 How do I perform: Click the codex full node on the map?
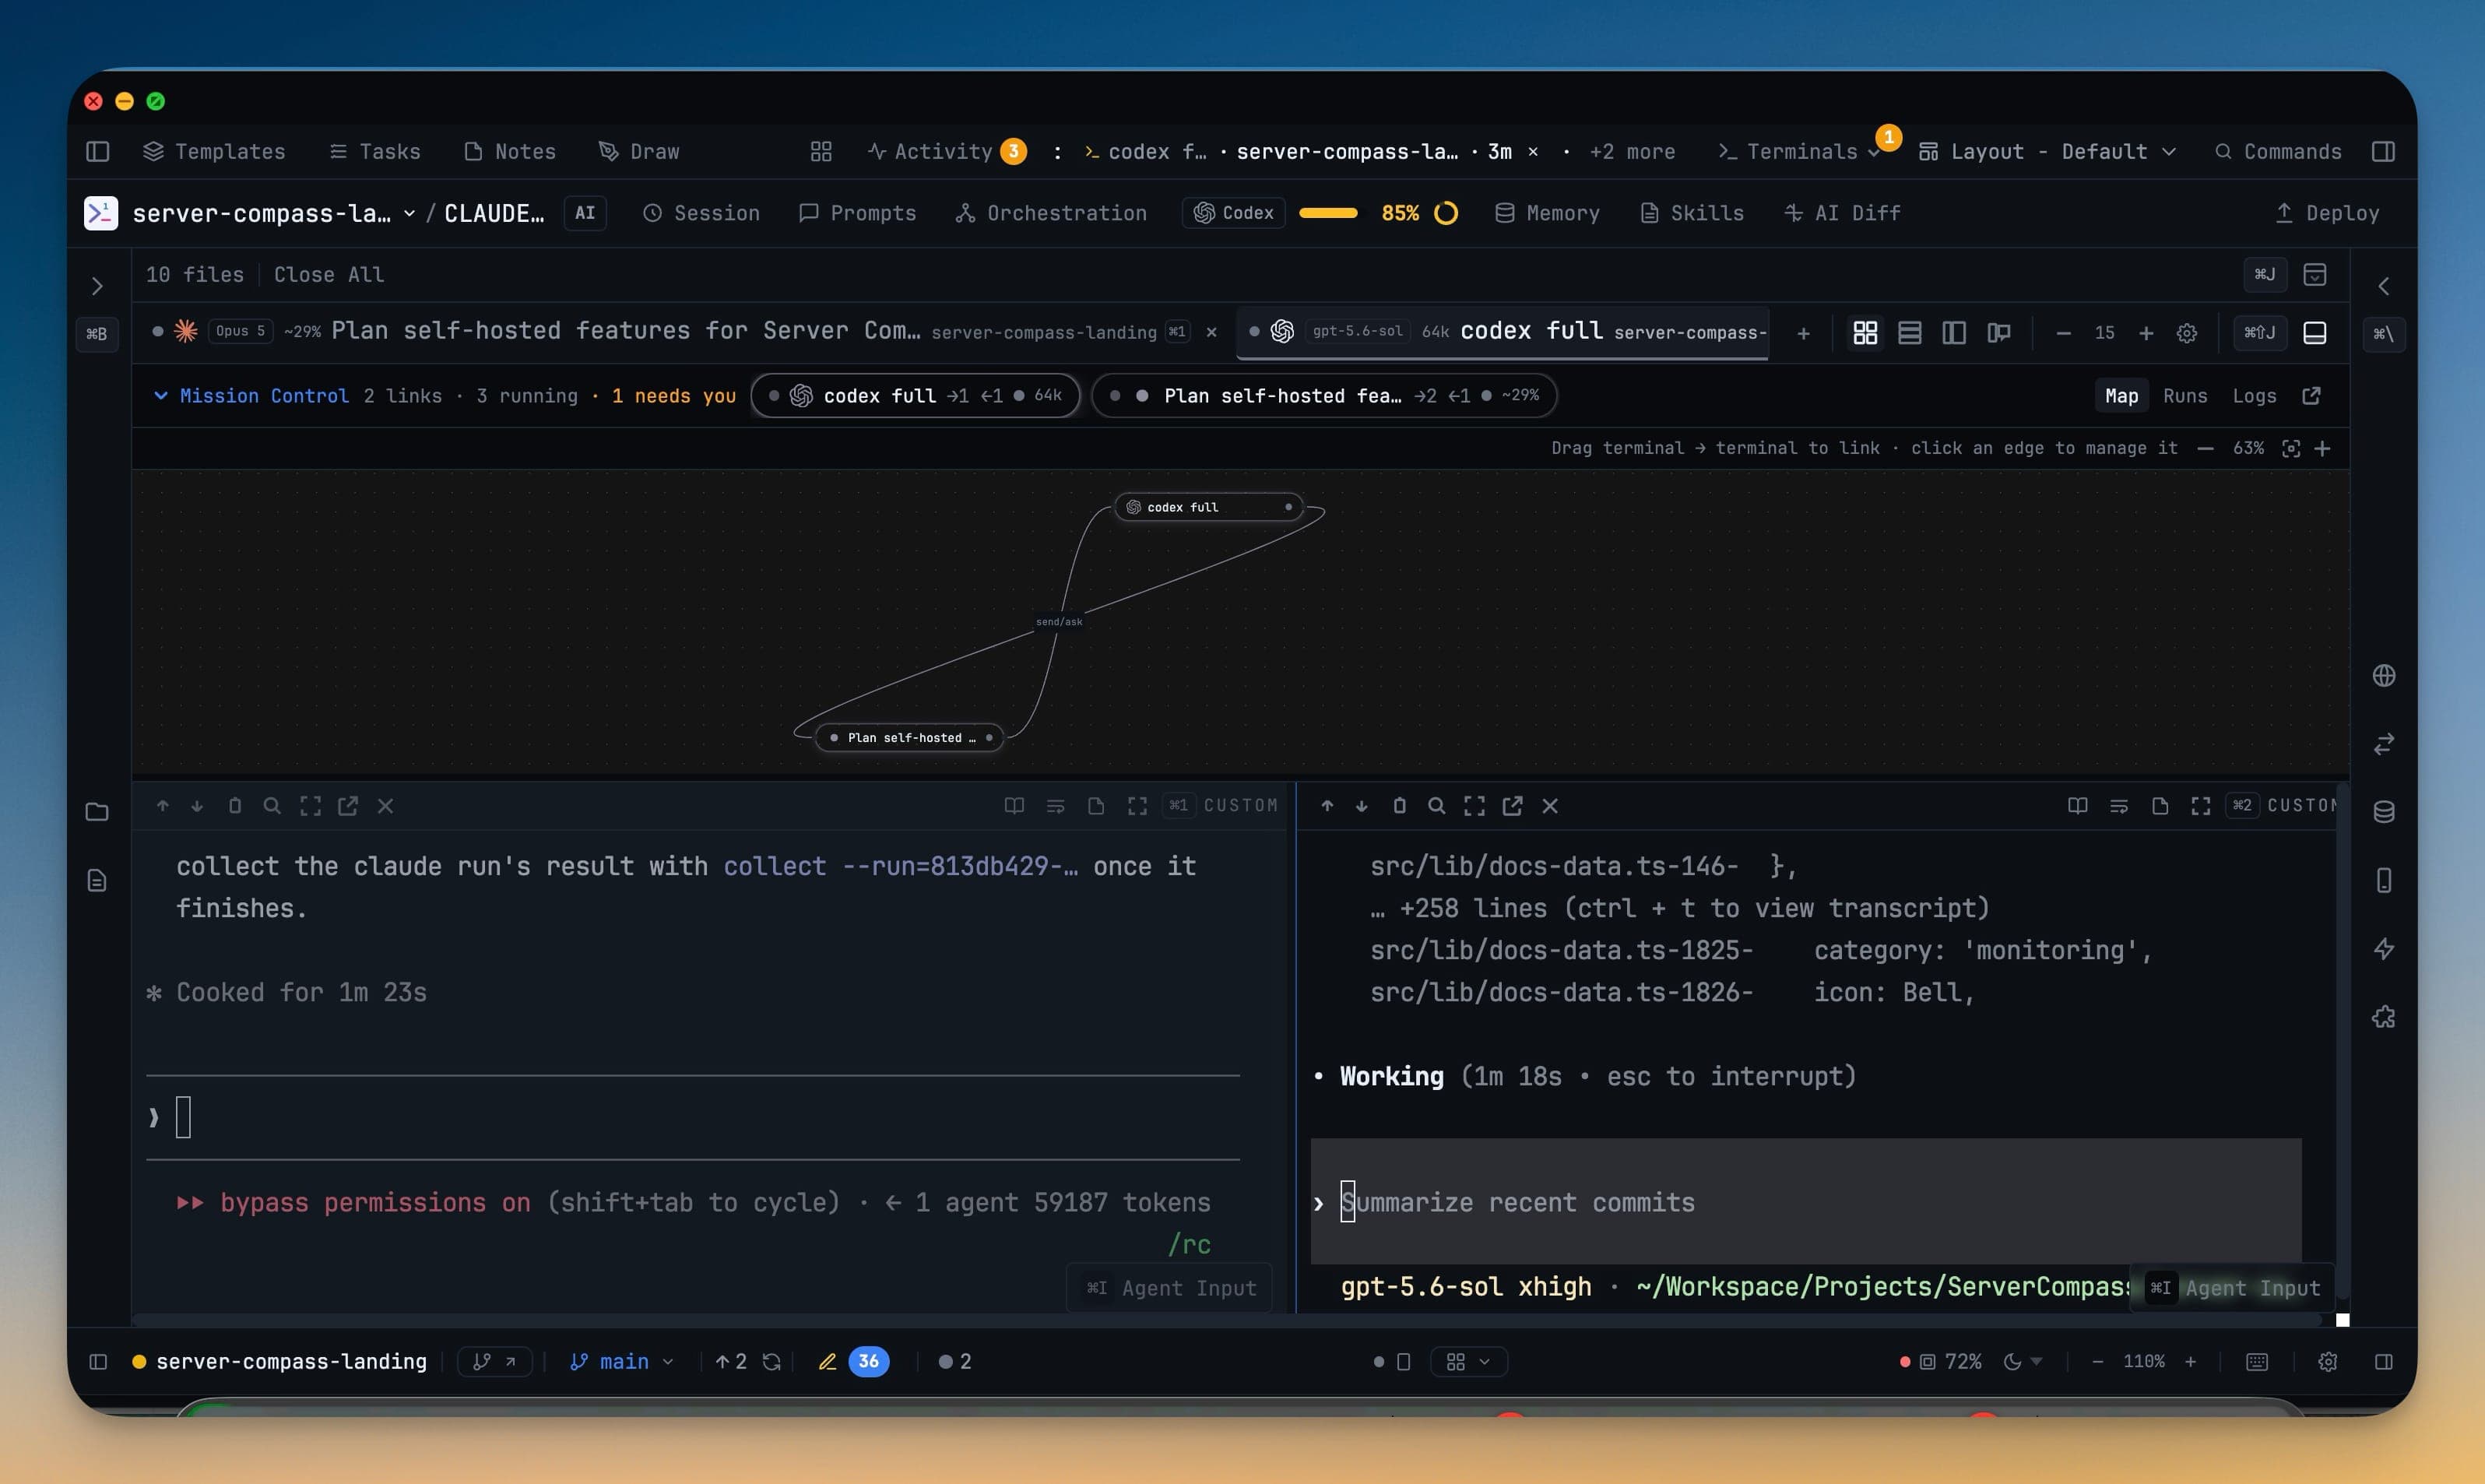coord(1208,507)
